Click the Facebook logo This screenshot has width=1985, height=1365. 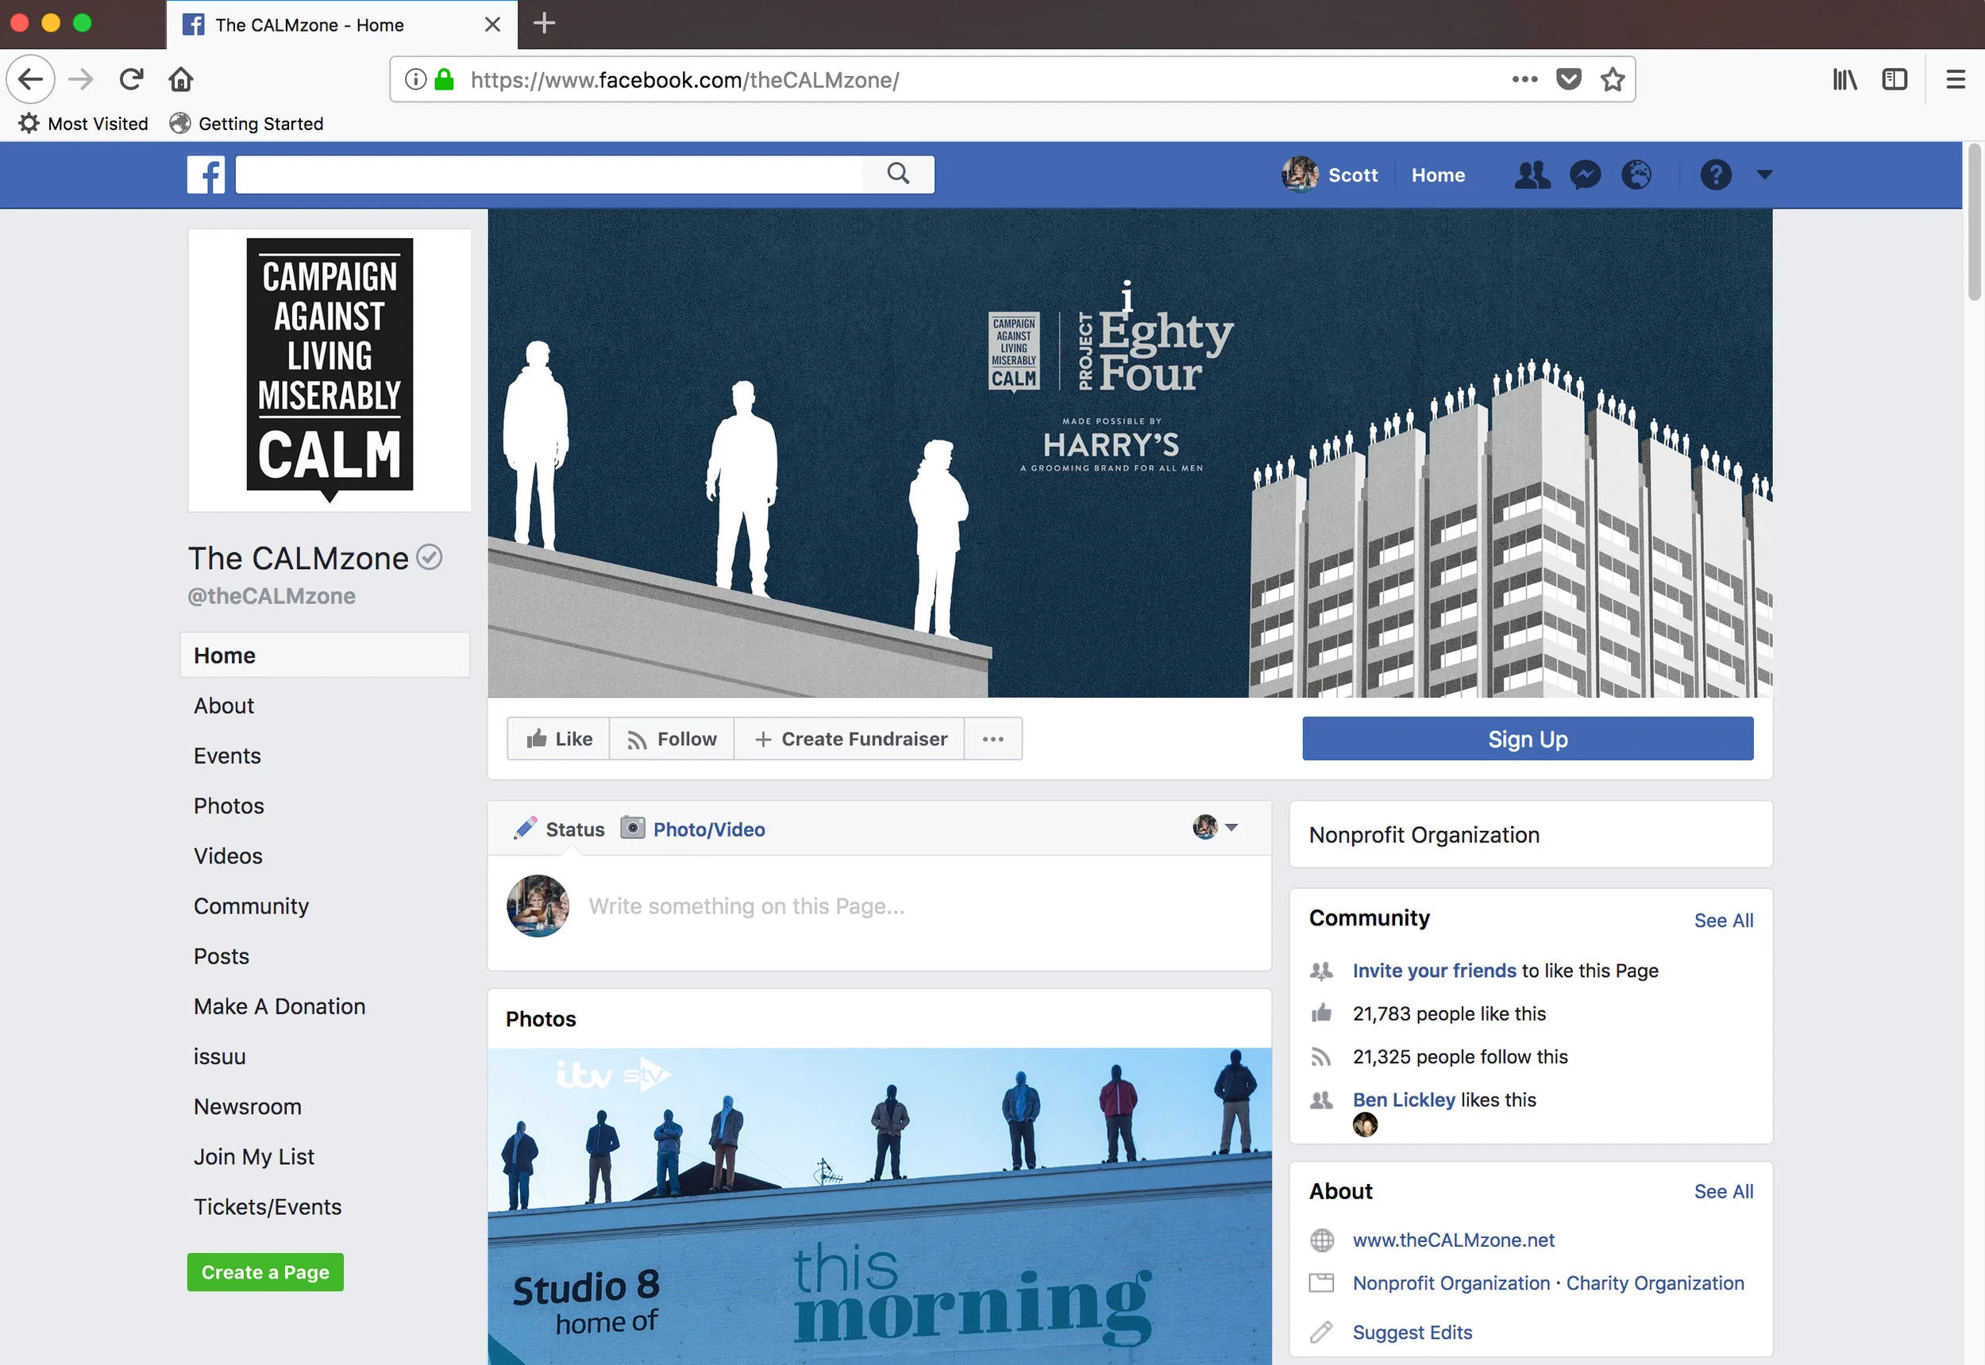[x=206, y=175]
